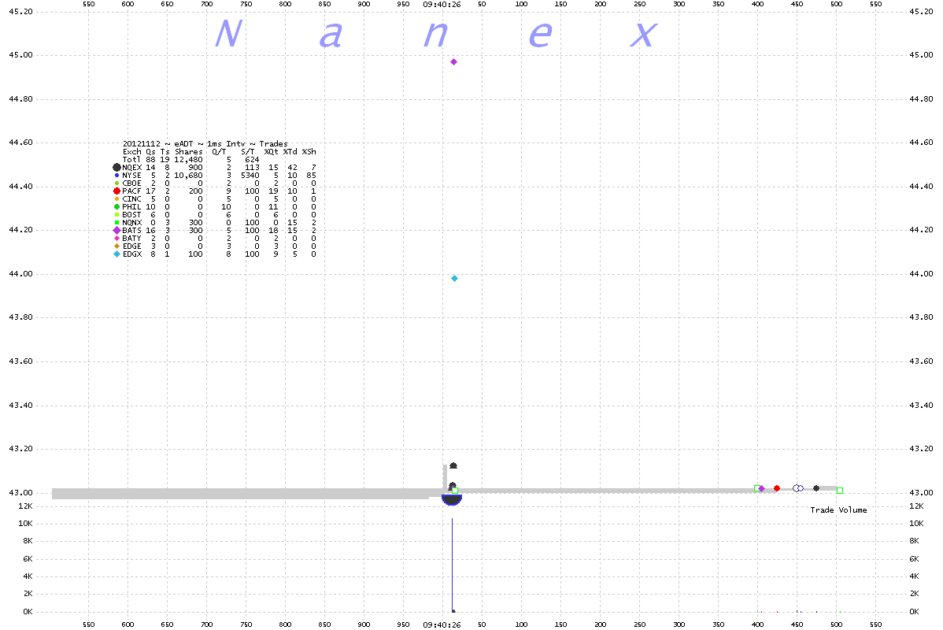This screenshot has height=630, width=943.
Task: Click the NYSE S/T value '5340'
Action: (x=250, y=175)
